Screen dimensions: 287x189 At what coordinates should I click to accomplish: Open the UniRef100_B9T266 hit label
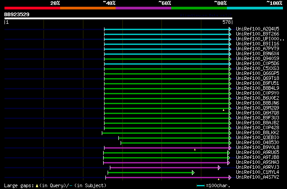point(257,34)
